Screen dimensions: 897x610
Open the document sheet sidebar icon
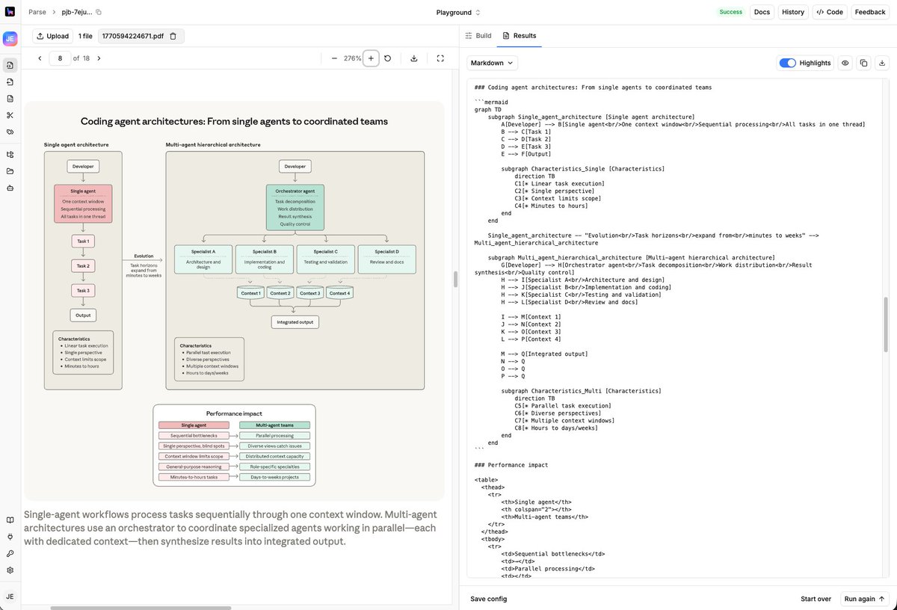[x=10, y=99]
